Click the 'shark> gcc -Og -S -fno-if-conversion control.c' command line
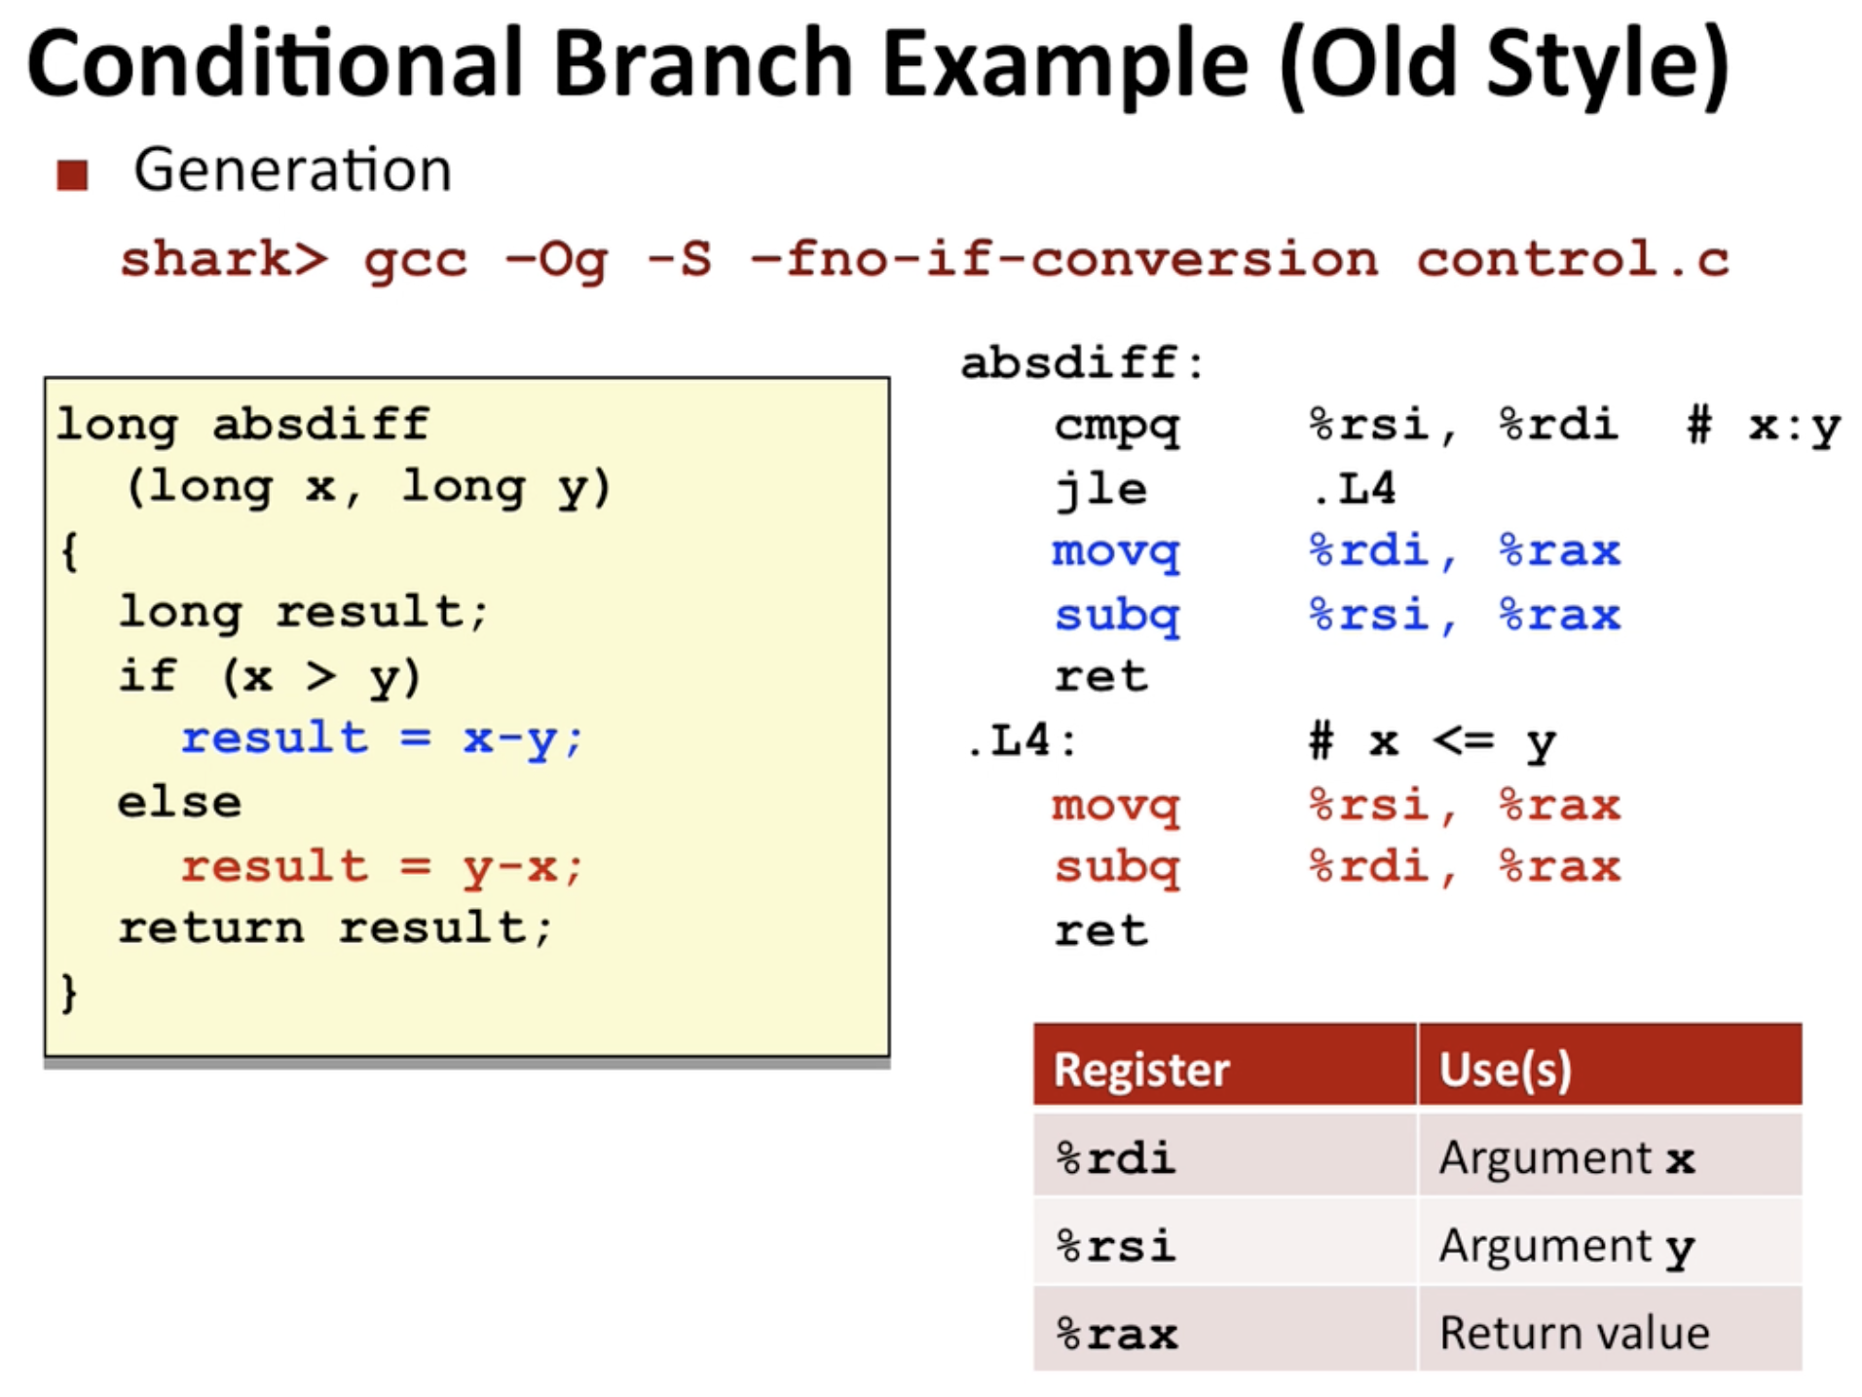This screenshot has height=1397, width=1862. coord(924,260)
